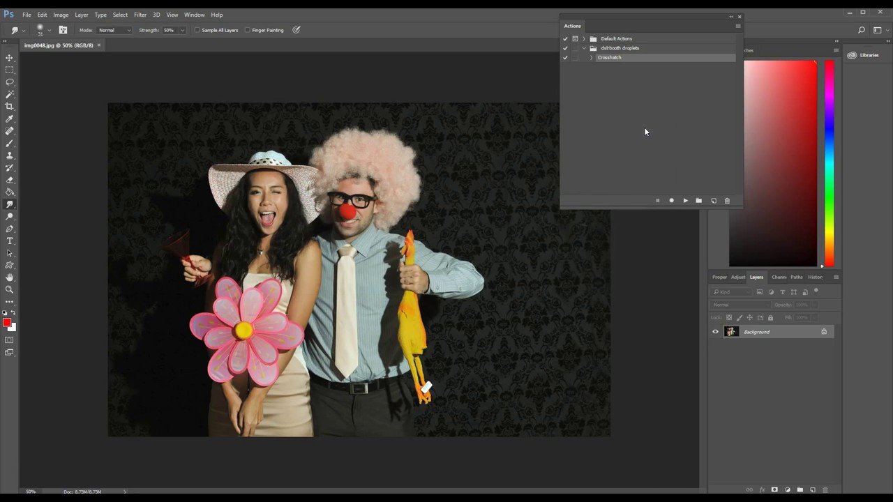Close the img0048.jpg document tab
This screenshot has height=502, width=893.
(98, 45)
